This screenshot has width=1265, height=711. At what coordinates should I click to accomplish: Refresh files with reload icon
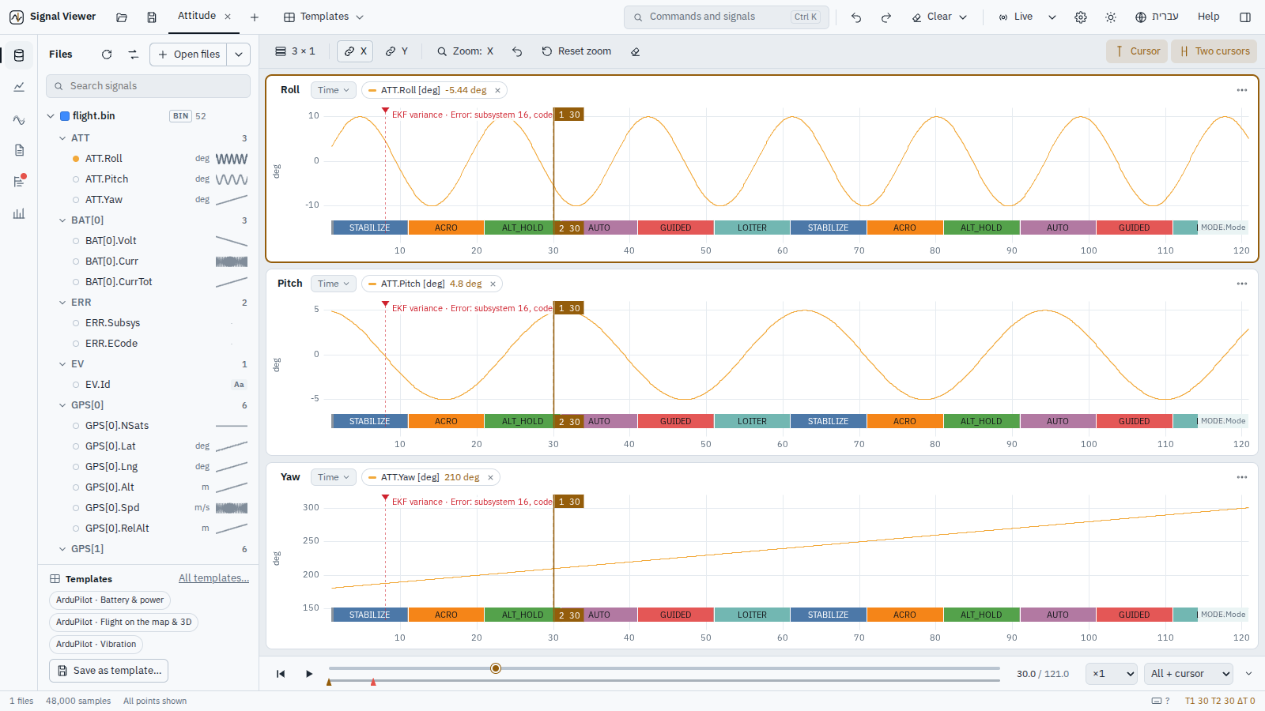click(x=107, y=55)
